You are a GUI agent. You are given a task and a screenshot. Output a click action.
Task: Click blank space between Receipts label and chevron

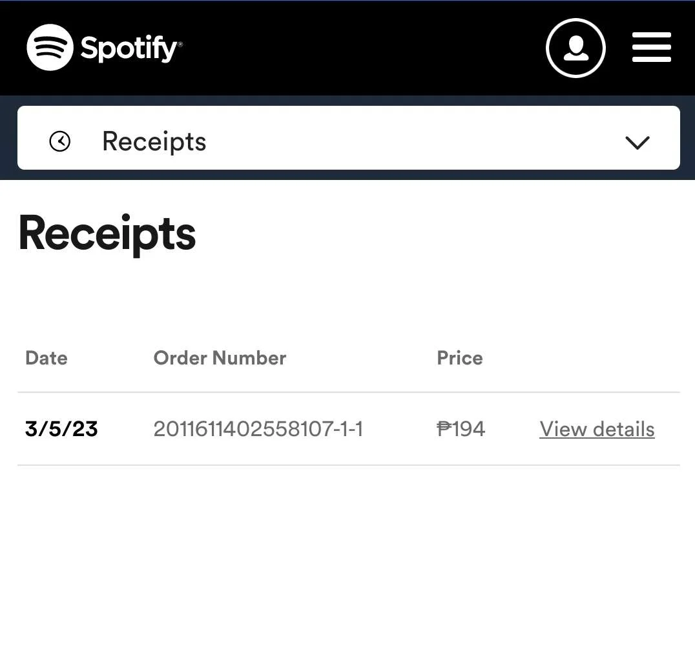click(412, 142)
